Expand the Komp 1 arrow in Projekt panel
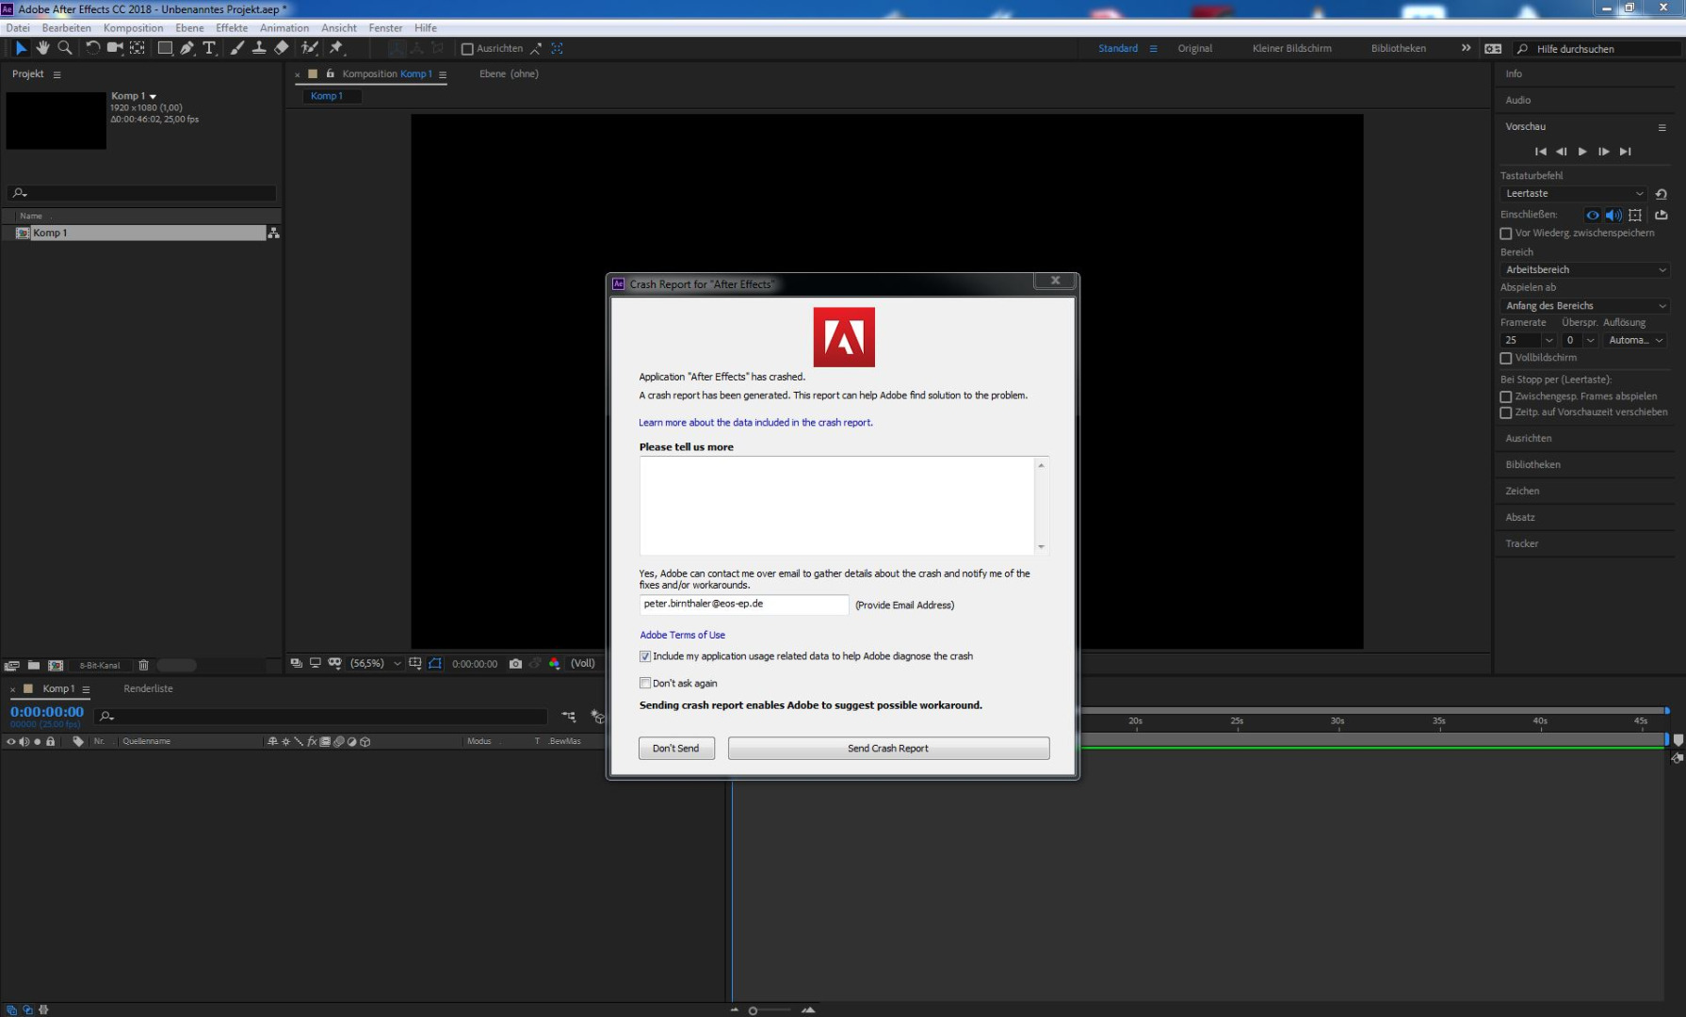This screenshot has height=1017, width=1686. pyautogui.click(x=153, y=96)
